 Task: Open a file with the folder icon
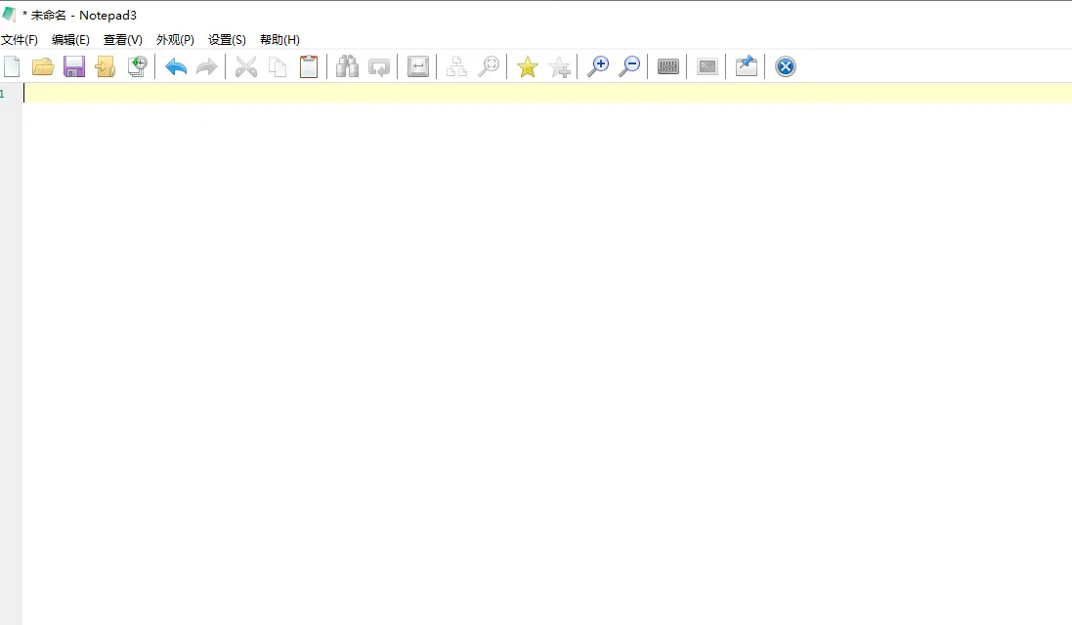(43, 65)
